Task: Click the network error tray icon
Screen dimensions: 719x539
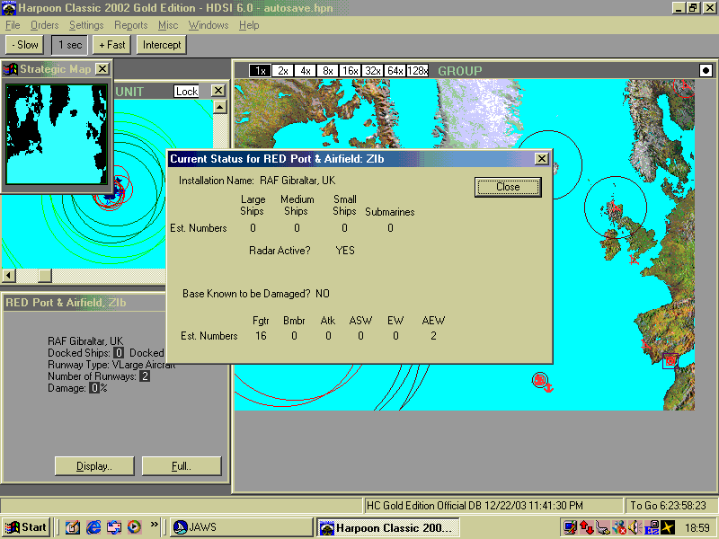Action: [618, 527]
